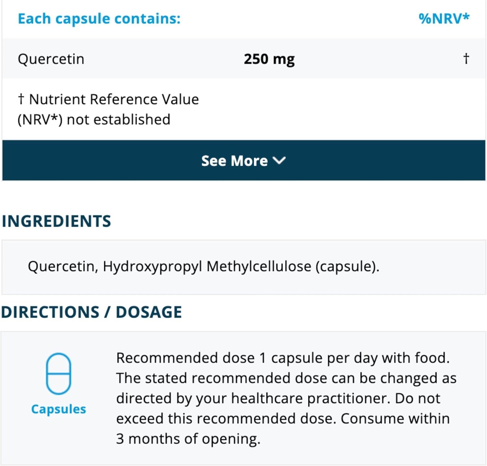Click the blue capsule icon
Image resolution: width=487 pixels, height=466 pixels.
click(58, 374)
